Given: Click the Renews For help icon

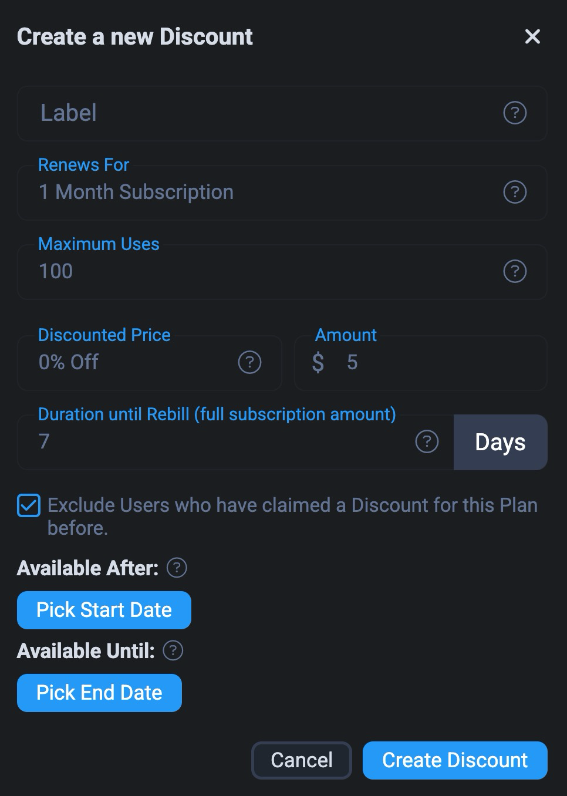Looking at the screenshot, I should tap(515, 192).
